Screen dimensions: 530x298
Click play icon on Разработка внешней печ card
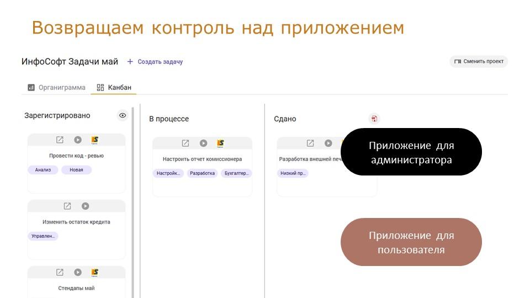(x=328, y=143)
